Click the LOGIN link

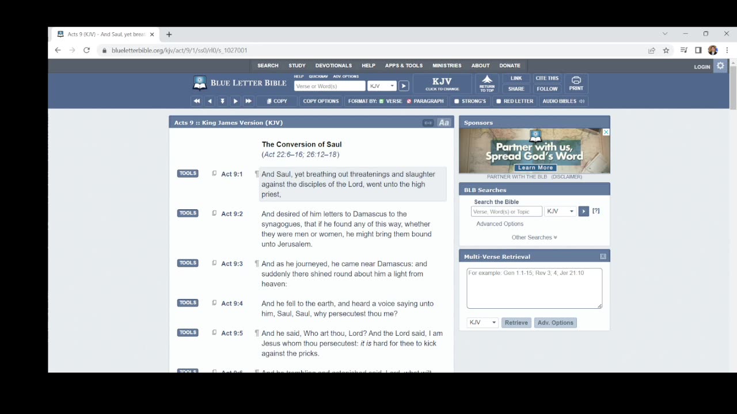click(x=702, y=67)
